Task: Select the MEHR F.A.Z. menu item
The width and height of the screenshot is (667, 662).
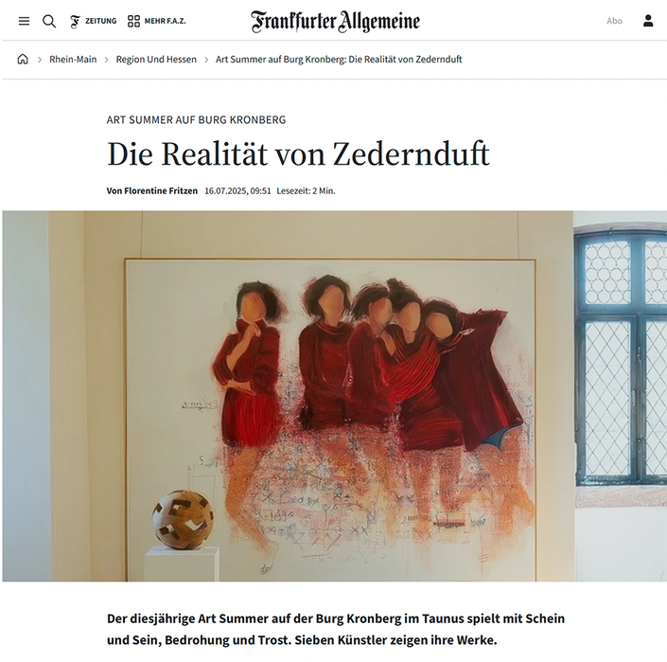Action: pos(165,21)
